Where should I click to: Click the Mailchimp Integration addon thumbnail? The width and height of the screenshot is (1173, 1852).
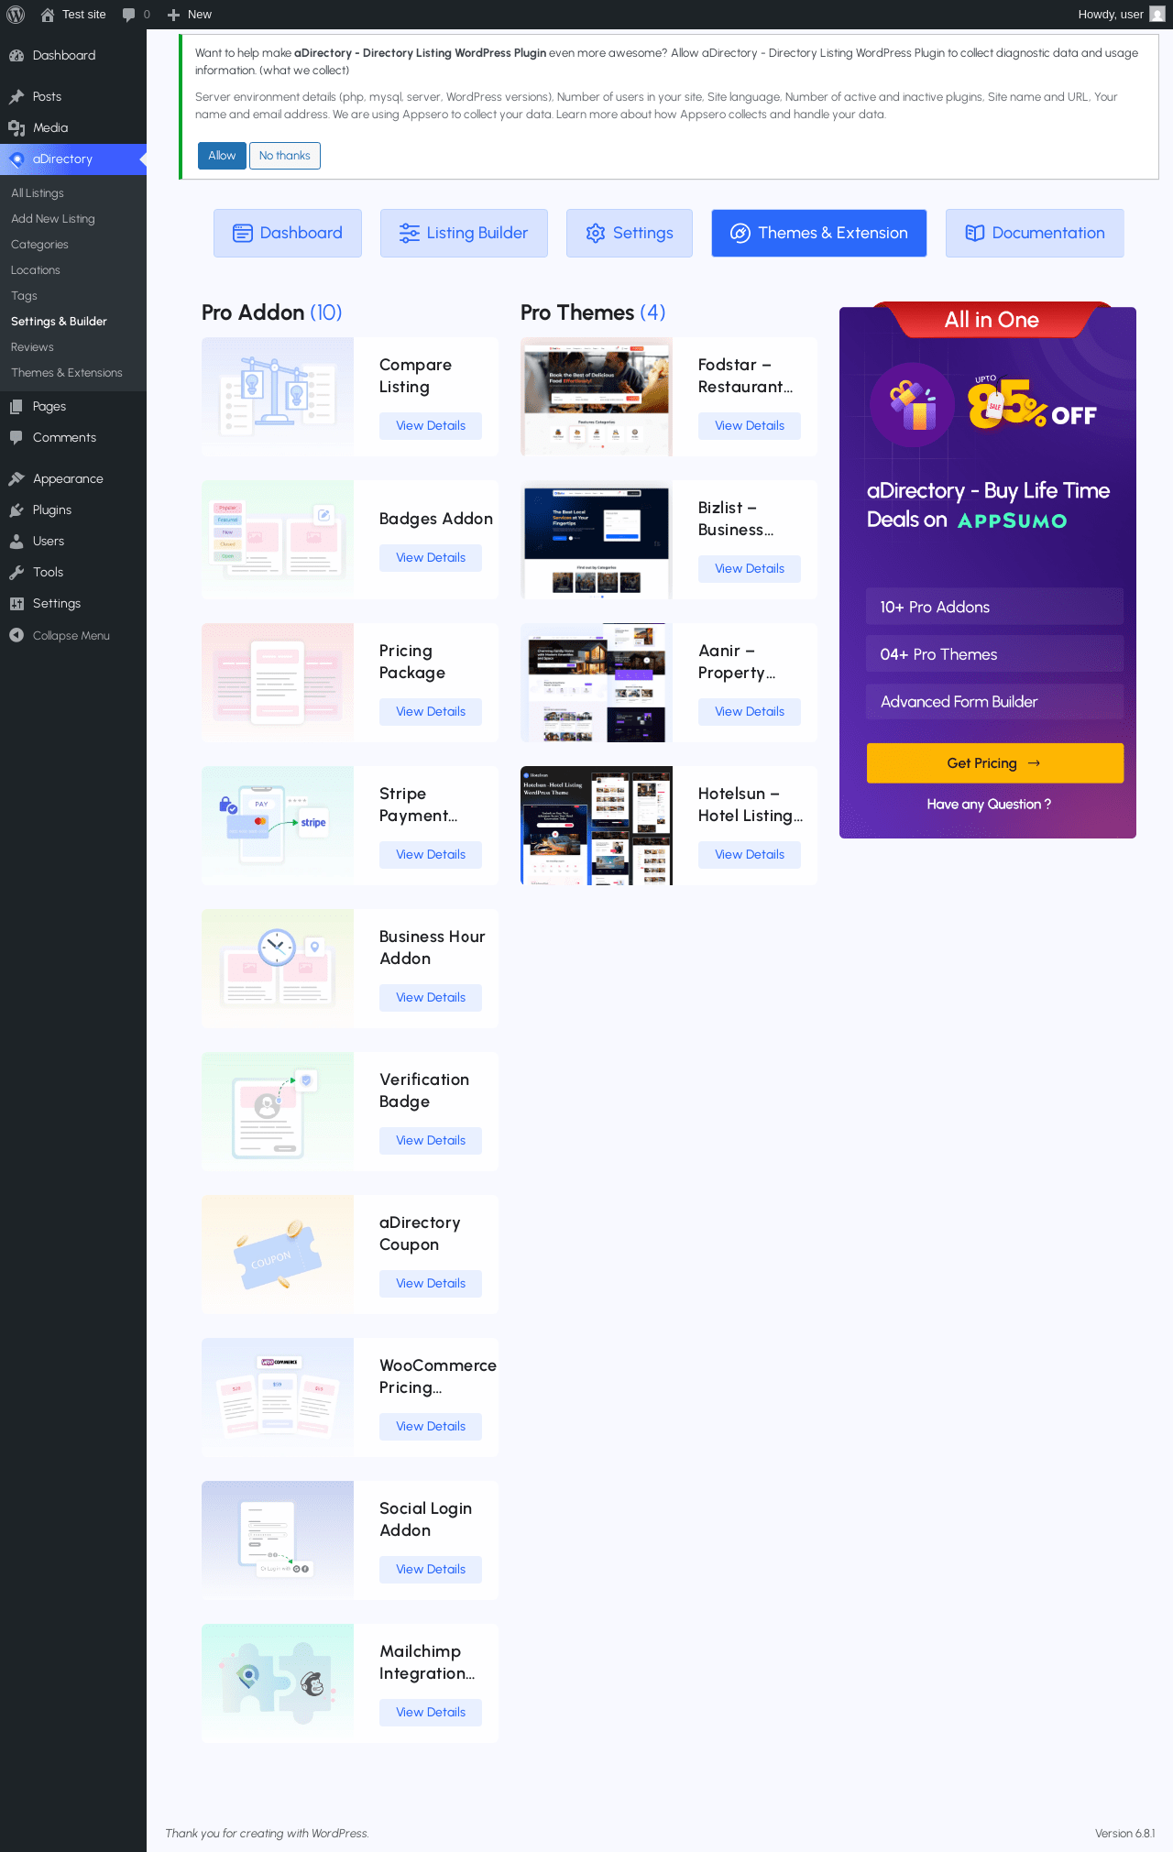point(278,1683)
